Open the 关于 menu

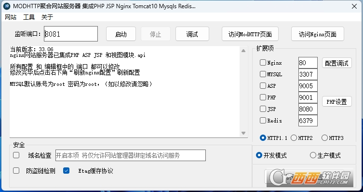(47, 17)
